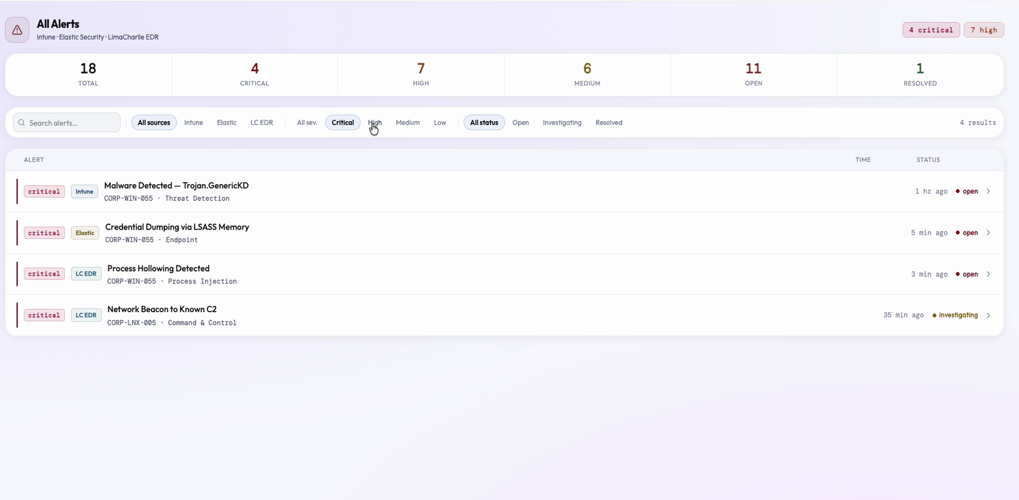Click the critical tag on Network Beacon alert
The image size is (1019, 500).
45,315
